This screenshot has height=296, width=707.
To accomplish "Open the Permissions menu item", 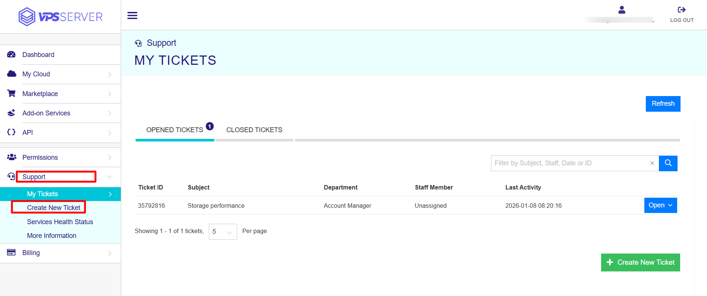I will (40, 157).
